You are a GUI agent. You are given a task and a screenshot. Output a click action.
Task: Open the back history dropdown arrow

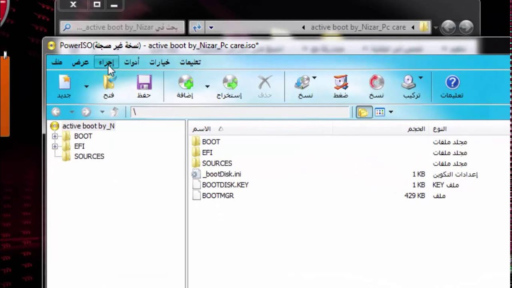[72, 112]
